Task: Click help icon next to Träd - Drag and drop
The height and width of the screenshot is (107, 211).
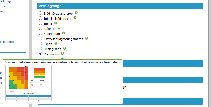Action: tap(76, 13)
